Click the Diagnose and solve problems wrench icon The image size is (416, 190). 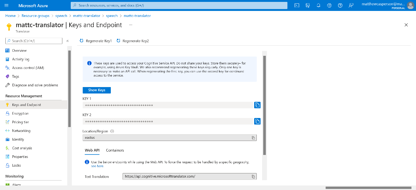(x=8, y=85)
